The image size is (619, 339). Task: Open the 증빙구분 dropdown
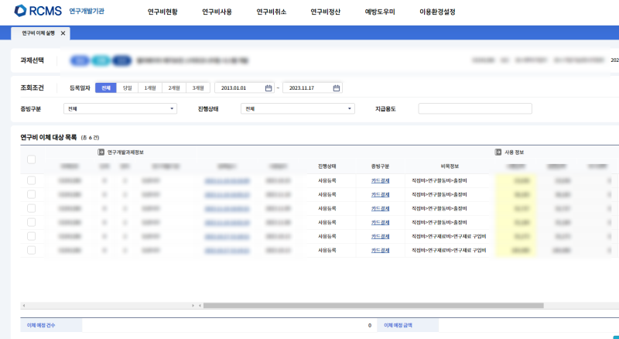[120, 108]
